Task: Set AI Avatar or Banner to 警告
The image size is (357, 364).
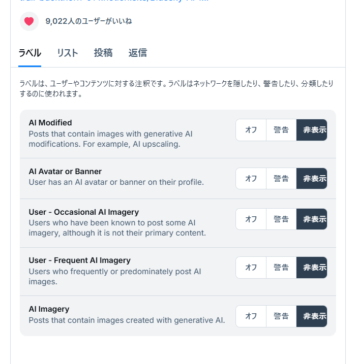Action: 281,179
